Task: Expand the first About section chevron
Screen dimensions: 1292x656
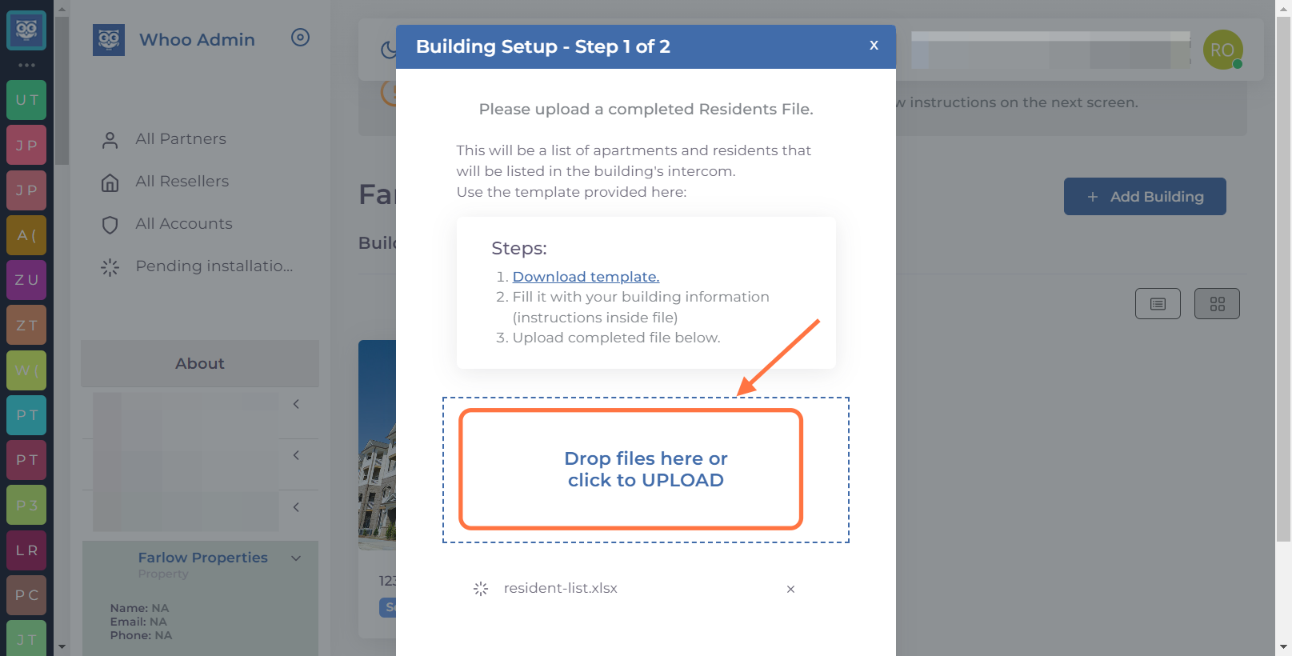Action: 296,404
